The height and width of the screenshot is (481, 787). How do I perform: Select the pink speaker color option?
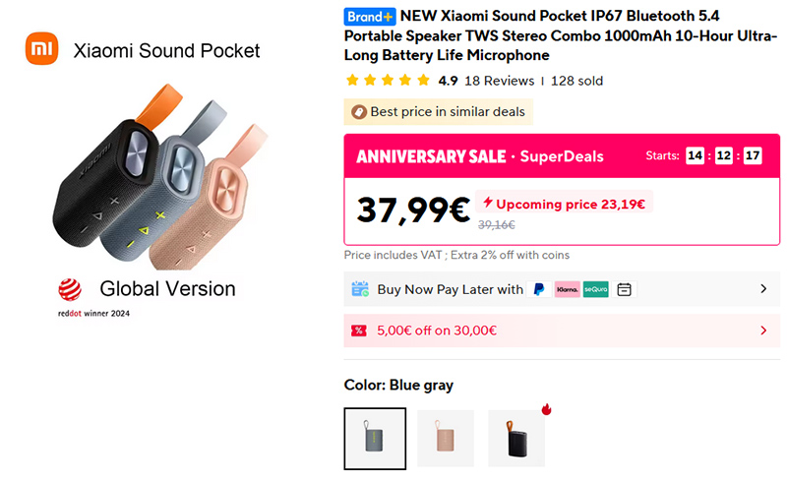(x=446, y=439)
